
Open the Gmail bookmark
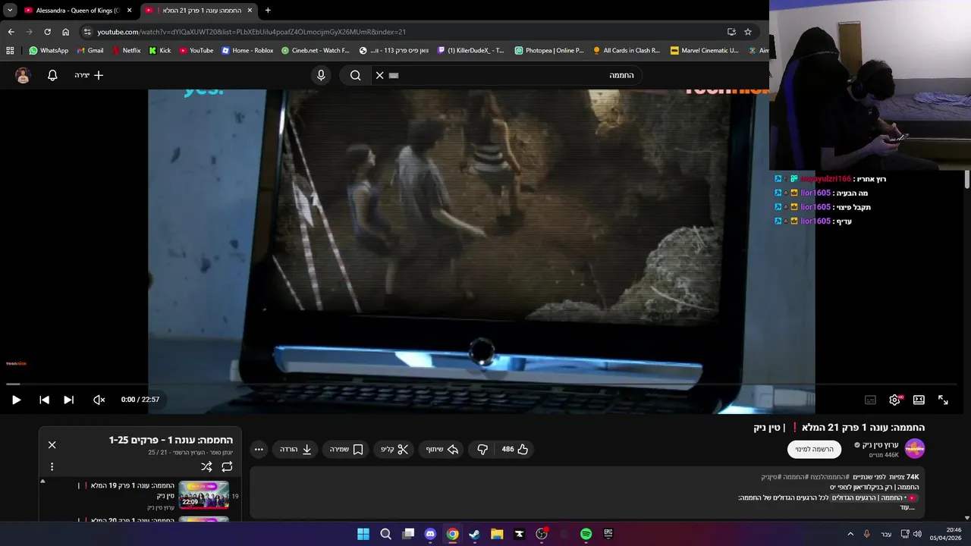point(90,51)
